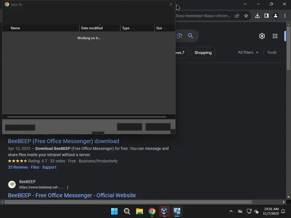The height and width of the screenshot is (218, 291).
Task: Click OneDrive tray icon
Action: [x=240, y=211]
